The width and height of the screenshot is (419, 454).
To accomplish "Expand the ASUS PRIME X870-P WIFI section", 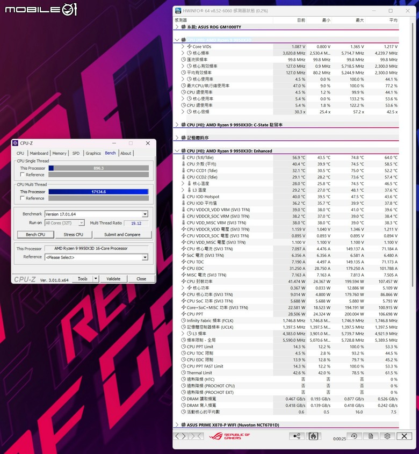I will [177, 425].
